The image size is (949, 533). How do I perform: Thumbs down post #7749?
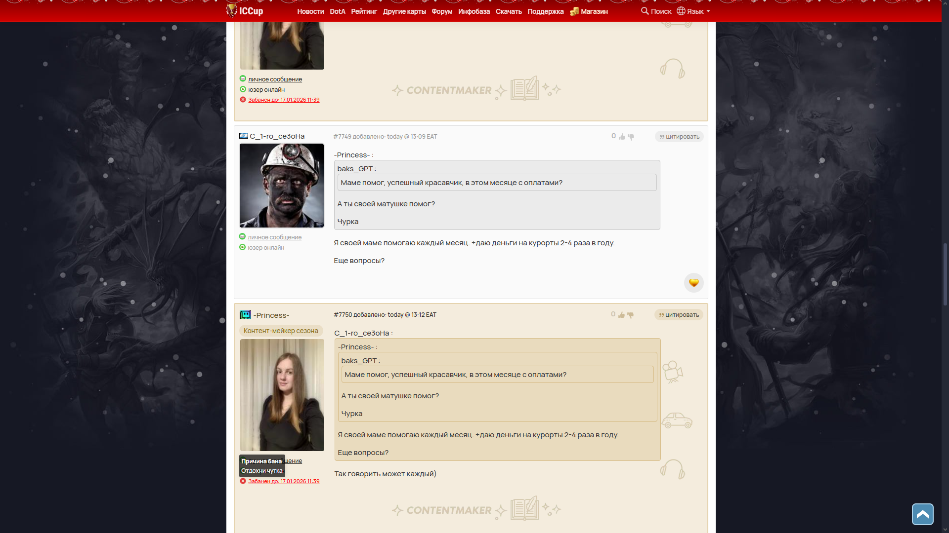pos(631,137)
